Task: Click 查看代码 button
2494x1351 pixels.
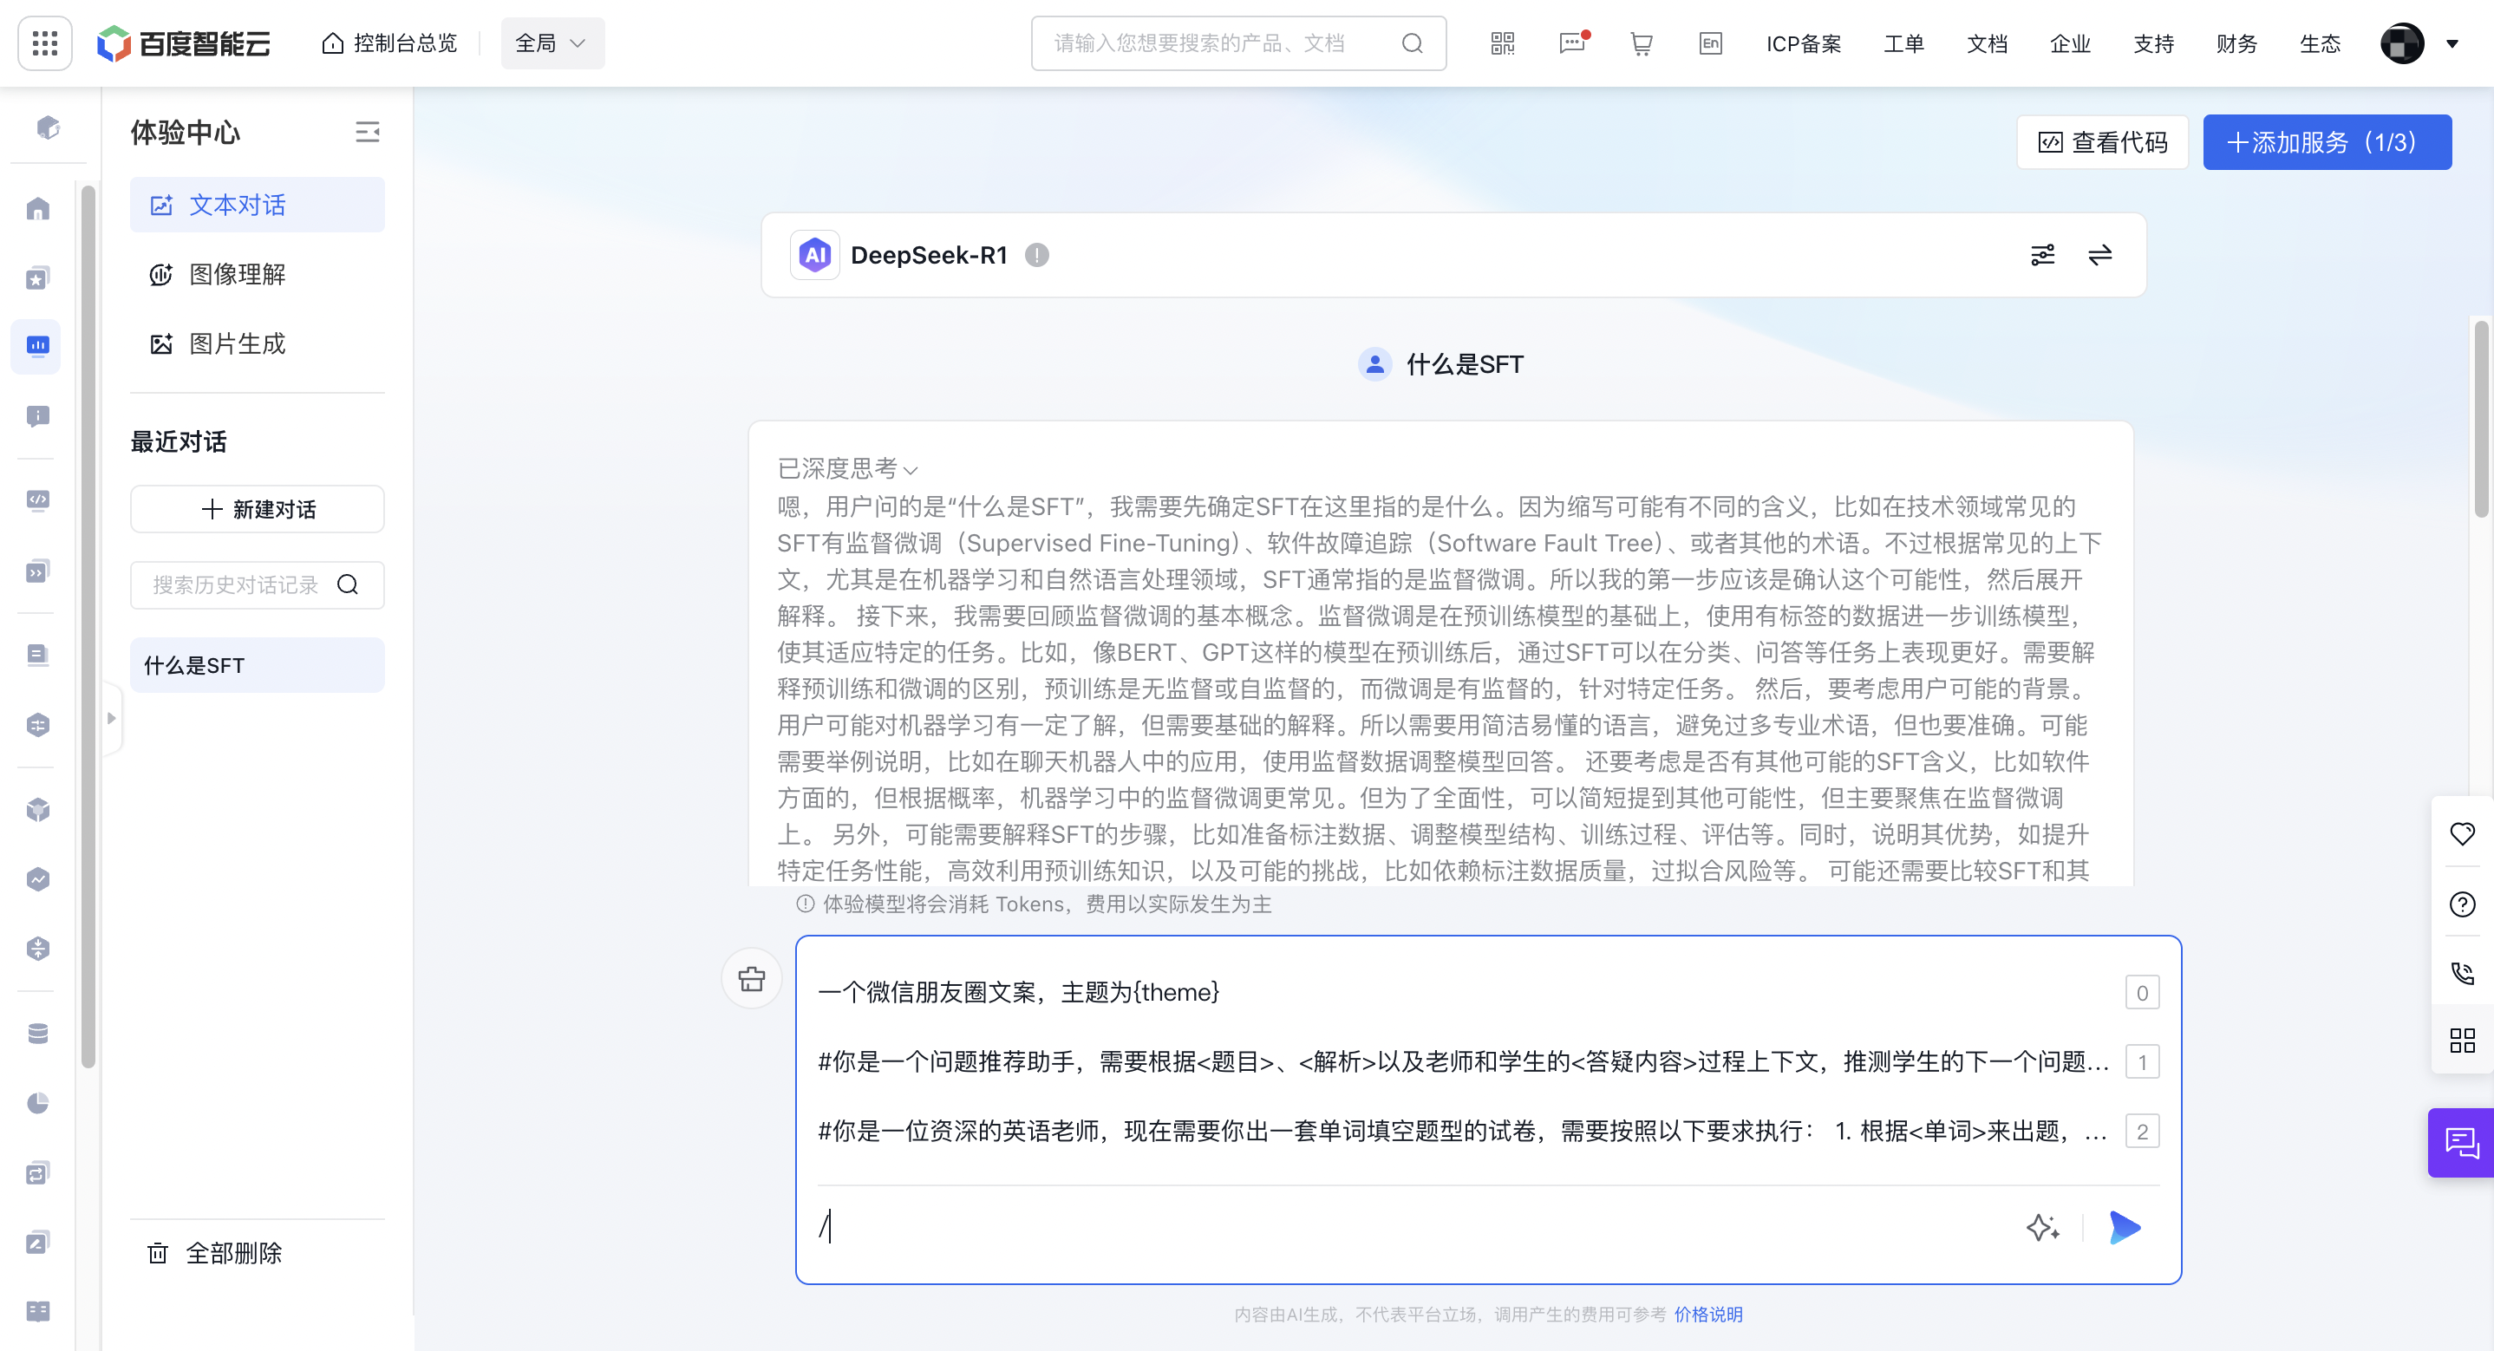Action: [x=2103, y=142]
